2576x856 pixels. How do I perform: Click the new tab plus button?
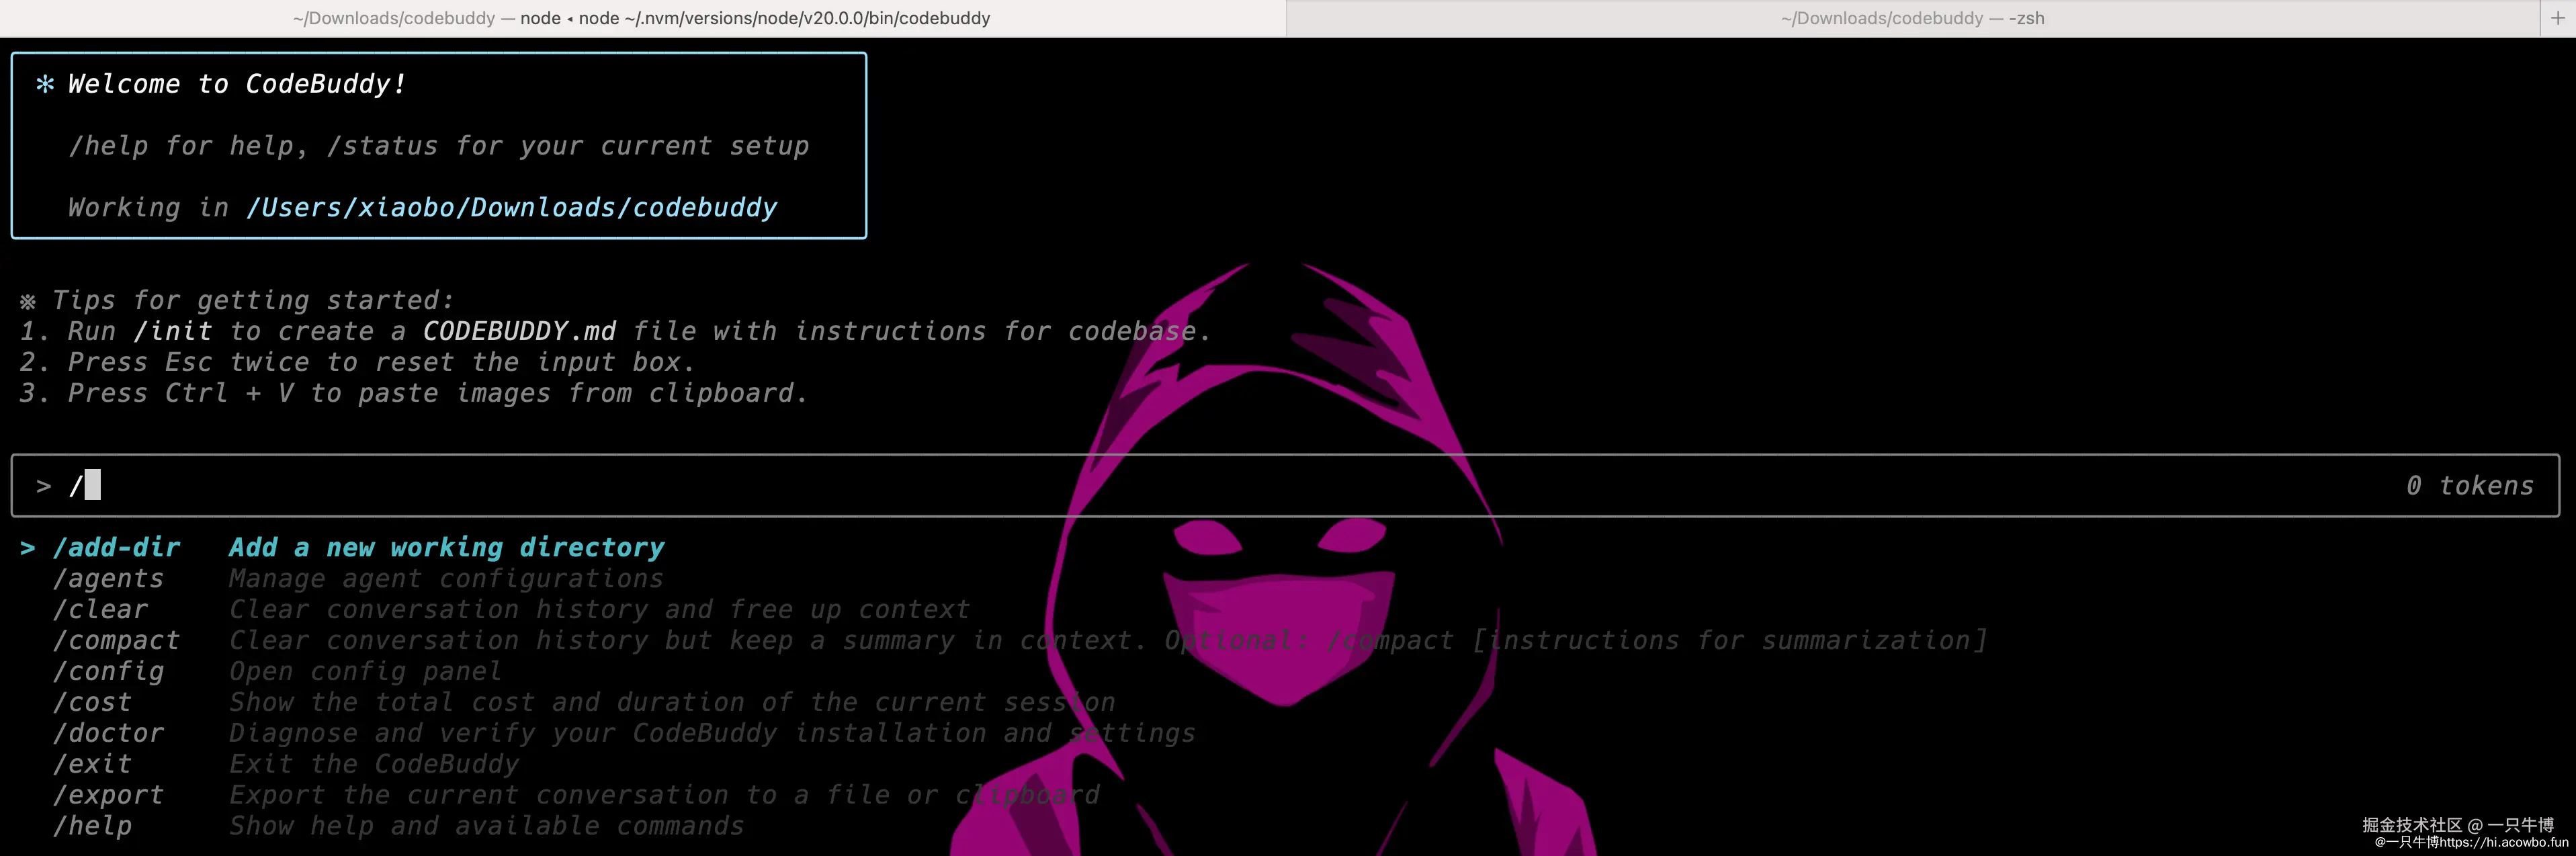[x=2557, y=18]
